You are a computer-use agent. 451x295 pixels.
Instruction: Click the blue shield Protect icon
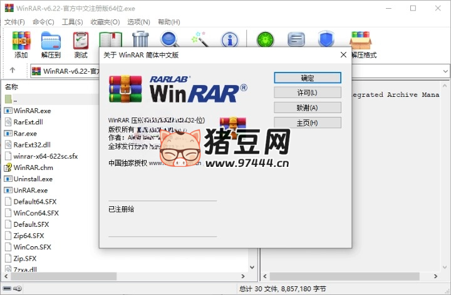pos(325,40)
